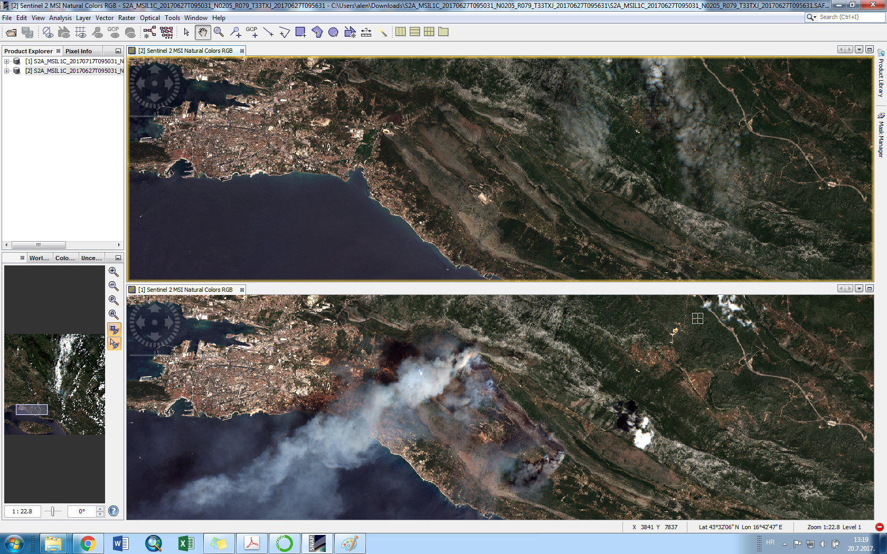Toggle synchronise cursor position button
The height and width of the screenshot is (554, 887).
[x=114, y=344]
